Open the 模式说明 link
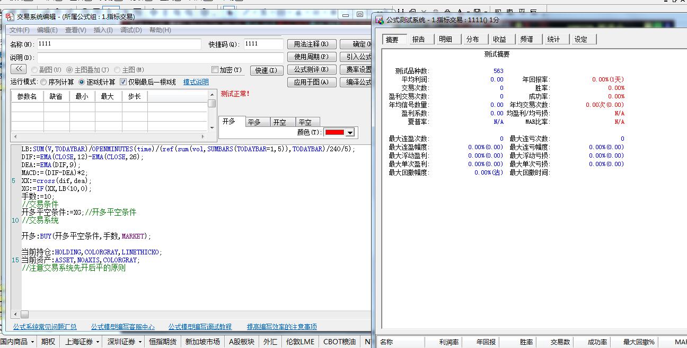The width and height of the screenshot is (687, 348). coord(196,82)
